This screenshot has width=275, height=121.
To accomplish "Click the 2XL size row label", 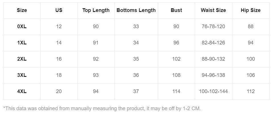I will point(22,59).
